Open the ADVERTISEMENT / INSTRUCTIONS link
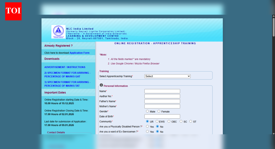 (x=65, y=67)
